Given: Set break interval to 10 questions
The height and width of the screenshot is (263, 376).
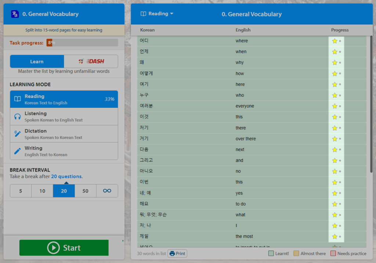Looking at the screenshot, I should pyautogui.click(x=42, y=191).
